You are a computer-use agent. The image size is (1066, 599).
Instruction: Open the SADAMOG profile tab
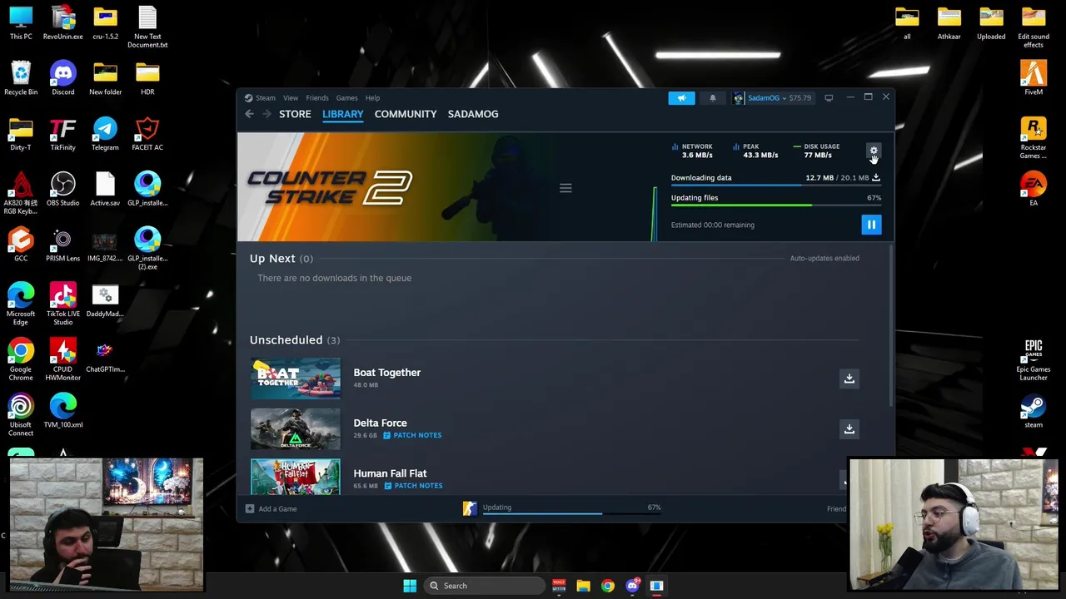473,114
